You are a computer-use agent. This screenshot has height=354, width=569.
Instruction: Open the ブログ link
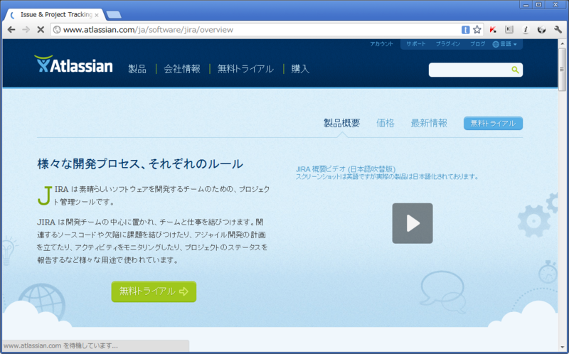pyautogui.click(x=477, y=44)
